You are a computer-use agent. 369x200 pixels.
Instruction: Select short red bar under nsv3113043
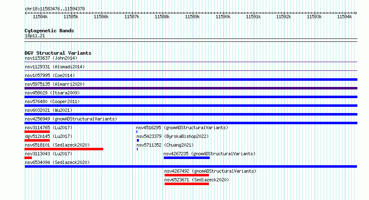(x=28, y=158)
